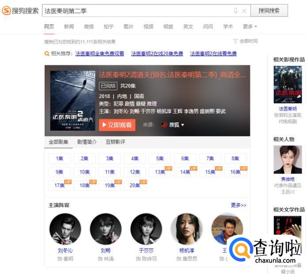Open VIP episode 17集
Screen dimensions: 306x274
(x=59, y=186)
